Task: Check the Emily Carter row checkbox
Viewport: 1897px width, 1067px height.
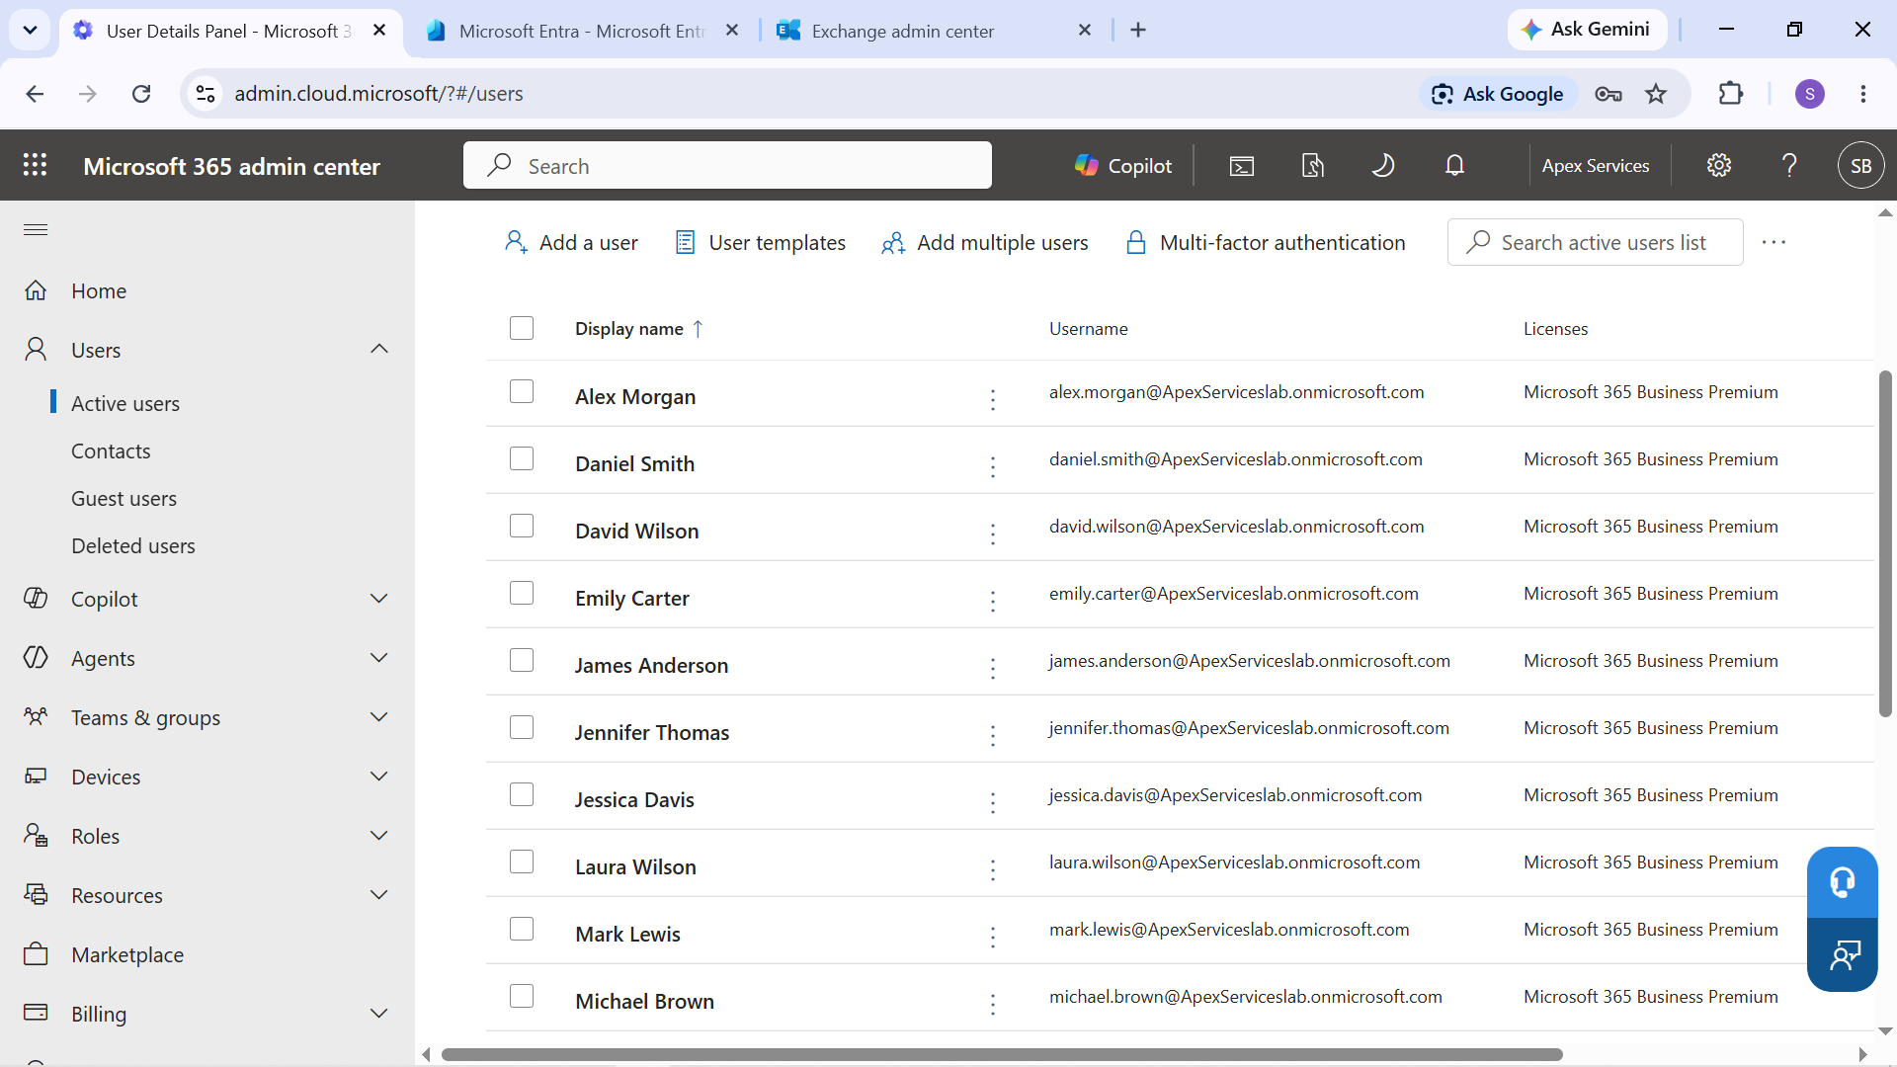Action: (522, 593)
